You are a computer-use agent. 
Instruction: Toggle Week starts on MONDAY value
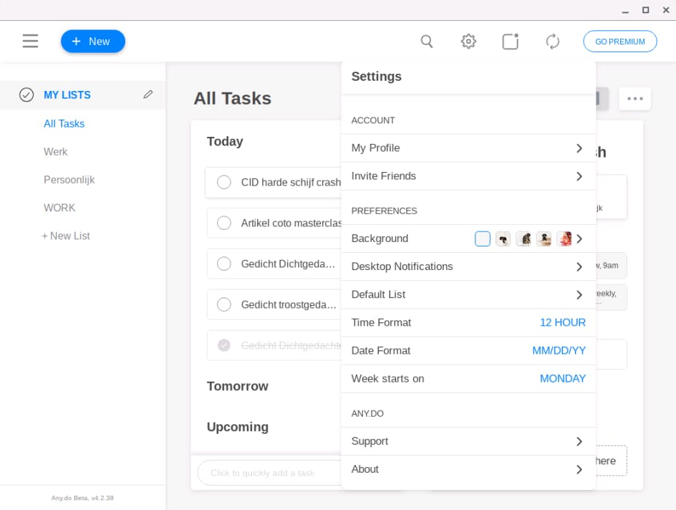563,378
